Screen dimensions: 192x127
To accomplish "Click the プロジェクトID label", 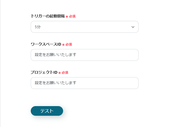I will coord(44,72).
